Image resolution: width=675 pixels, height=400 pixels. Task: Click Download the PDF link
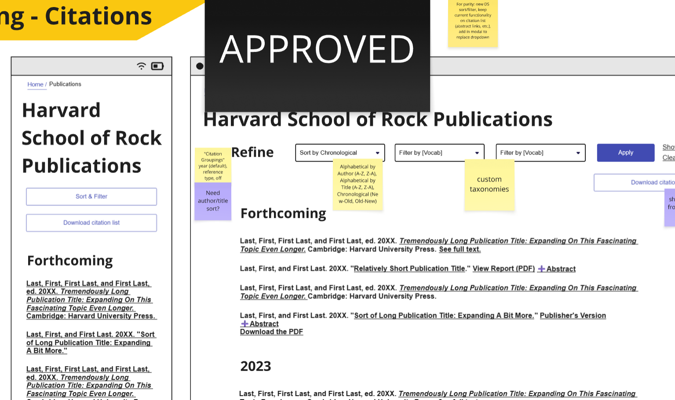coord(271,332)
